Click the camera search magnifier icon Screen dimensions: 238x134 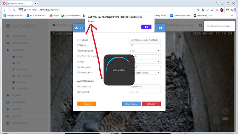pos(200,25)
